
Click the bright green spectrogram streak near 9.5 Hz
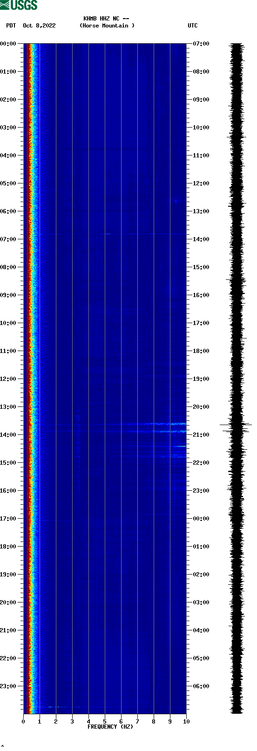(x=180, y=447)
